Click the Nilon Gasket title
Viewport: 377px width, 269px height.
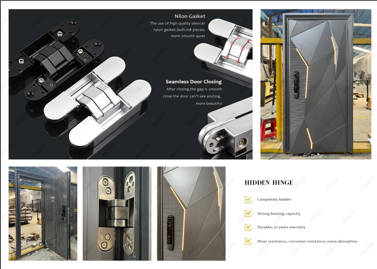[190, 16]
